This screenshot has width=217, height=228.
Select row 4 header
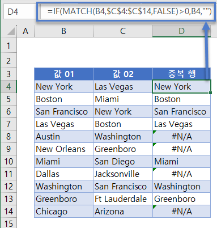(x=8, y=86)
